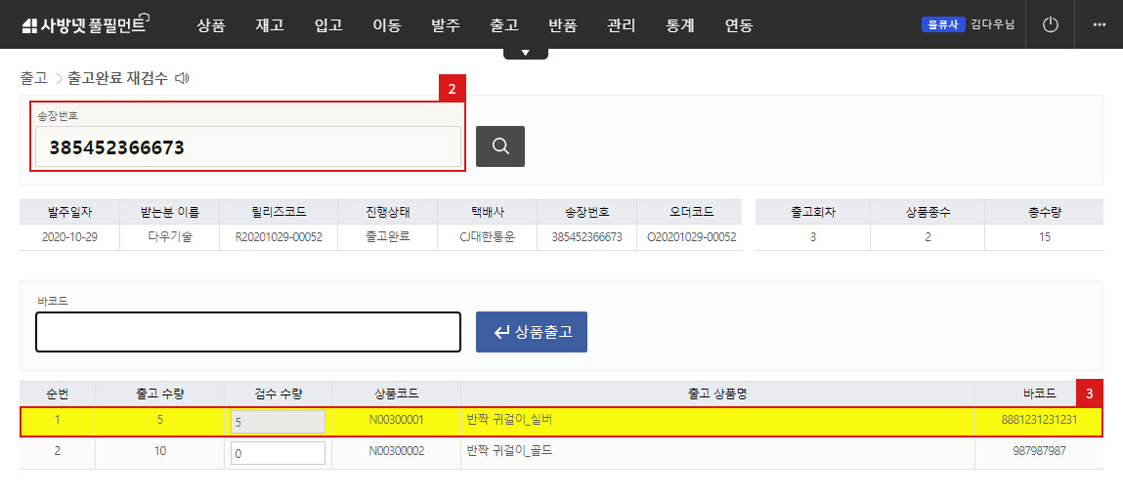The height and width of the screenshot is (497, 1123).
Task: Open the 재고 menu
Action: [270, 25]
